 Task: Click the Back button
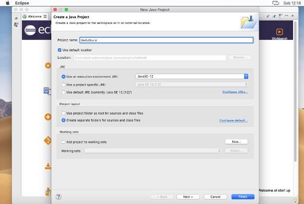(x=162, y=197)
